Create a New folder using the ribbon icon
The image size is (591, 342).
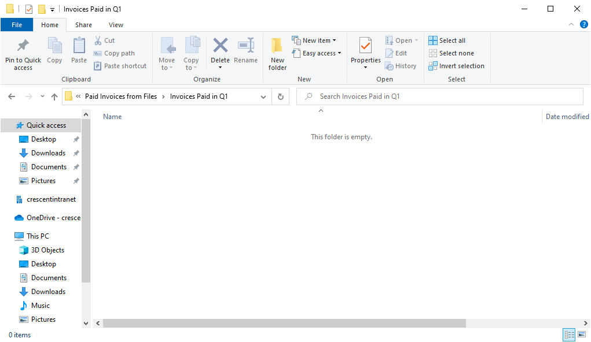coord(277,52)
